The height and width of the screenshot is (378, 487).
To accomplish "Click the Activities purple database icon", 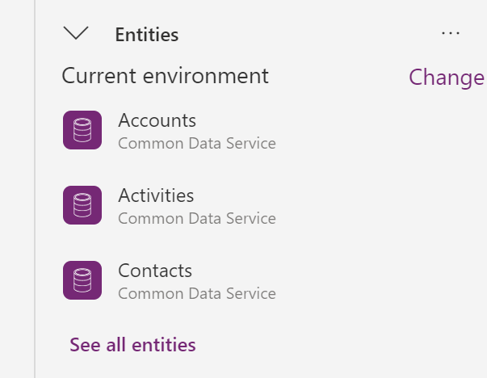I will pos(82,205).
